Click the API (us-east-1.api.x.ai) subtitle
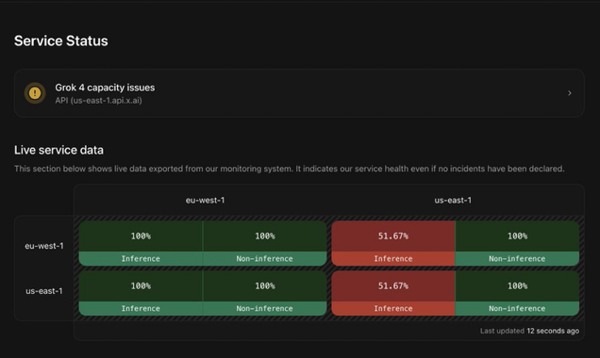The image size is (600, 358). pos(98,101)
